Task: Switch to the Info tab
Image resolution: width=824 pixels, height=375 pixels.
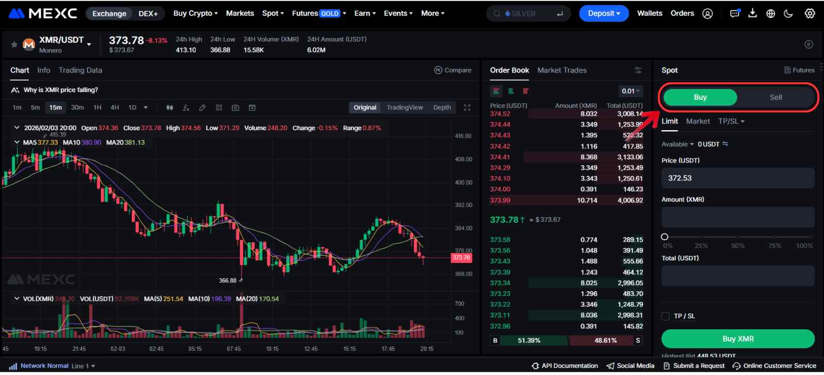Action: click(x=44, y=70)
